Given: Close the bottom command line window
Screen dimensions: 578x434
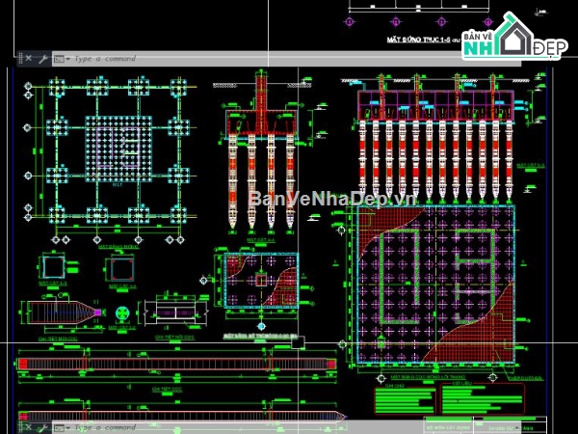Looking at the screenshot, I should point(28,426).
